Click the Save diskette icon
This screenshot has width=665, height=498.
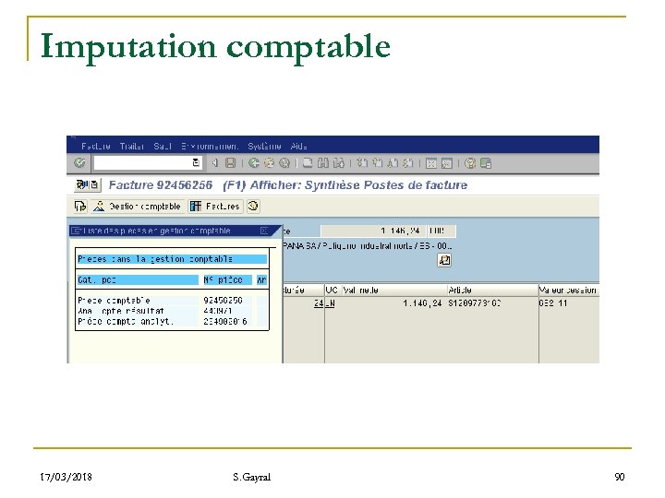230,163
